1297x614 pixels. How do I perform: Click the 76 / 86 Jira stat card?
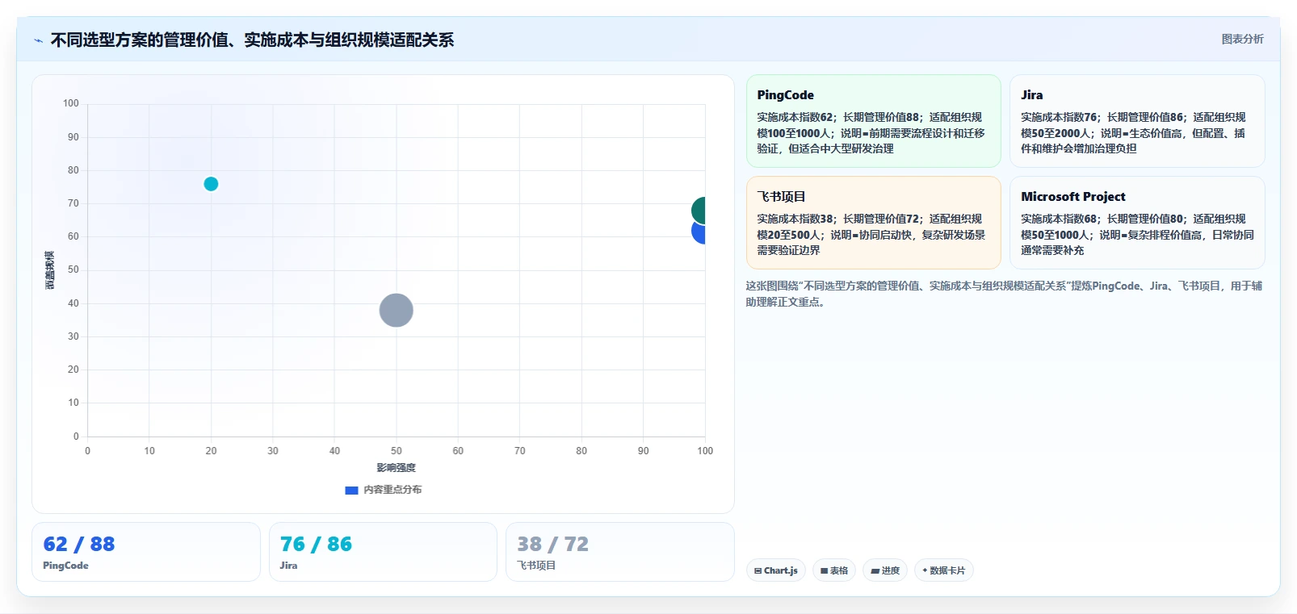click(x=383, y=552)
